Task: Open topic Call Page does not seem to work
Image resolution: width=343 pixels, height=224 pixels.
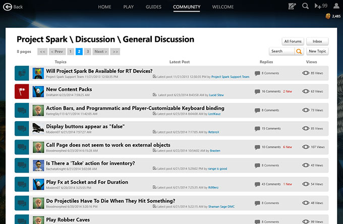Action: tap(108, 145)
